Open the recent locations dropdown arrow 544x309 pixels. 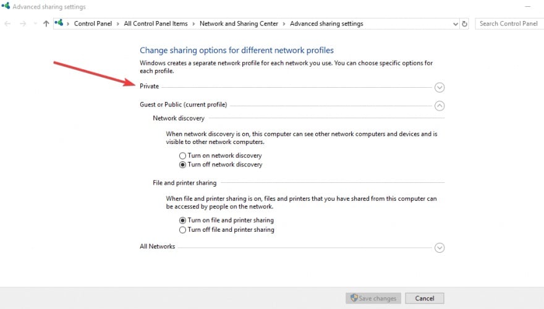pos(35,23)
